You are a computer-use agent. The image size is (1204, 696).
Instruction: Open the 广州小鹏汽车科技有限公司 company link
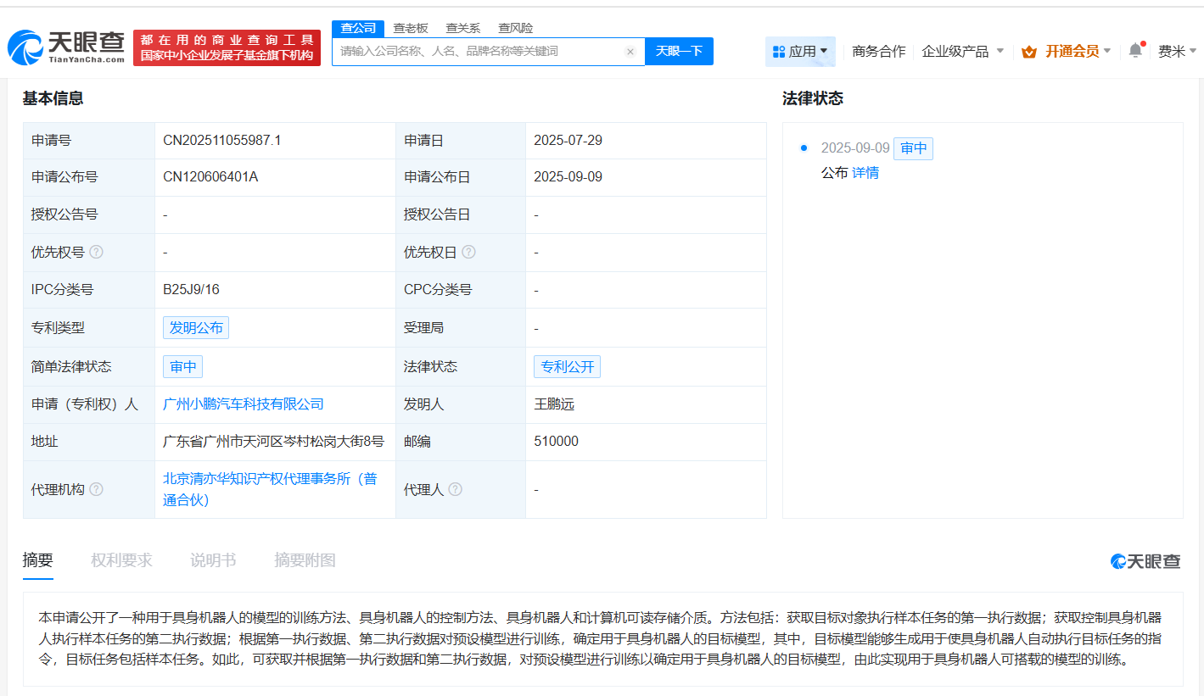click(x=243, y=404)
